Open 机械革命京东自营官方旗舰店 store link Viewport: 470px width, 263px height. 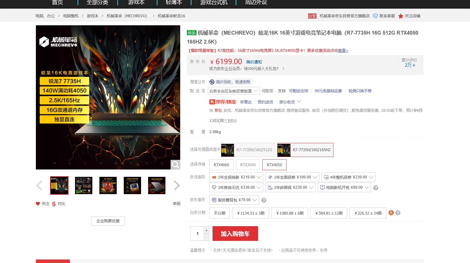(x=345, y=16)
